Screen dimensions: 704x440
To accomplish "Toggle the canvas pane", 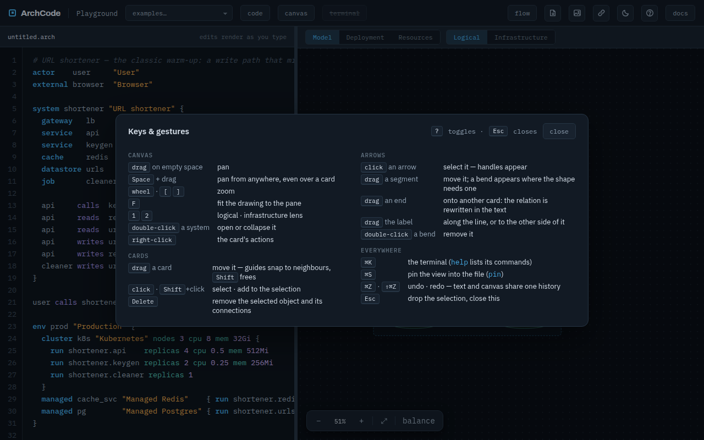I will pyautogui.click(x=296, y=13).
